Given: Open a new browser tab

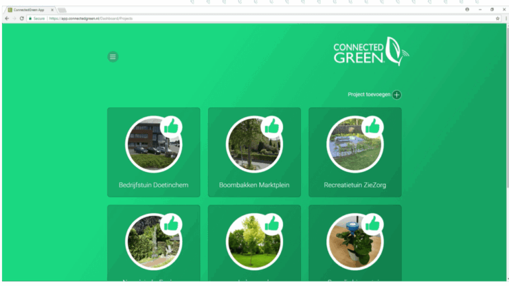Looking at the screenshot, I should pos(62,10).
